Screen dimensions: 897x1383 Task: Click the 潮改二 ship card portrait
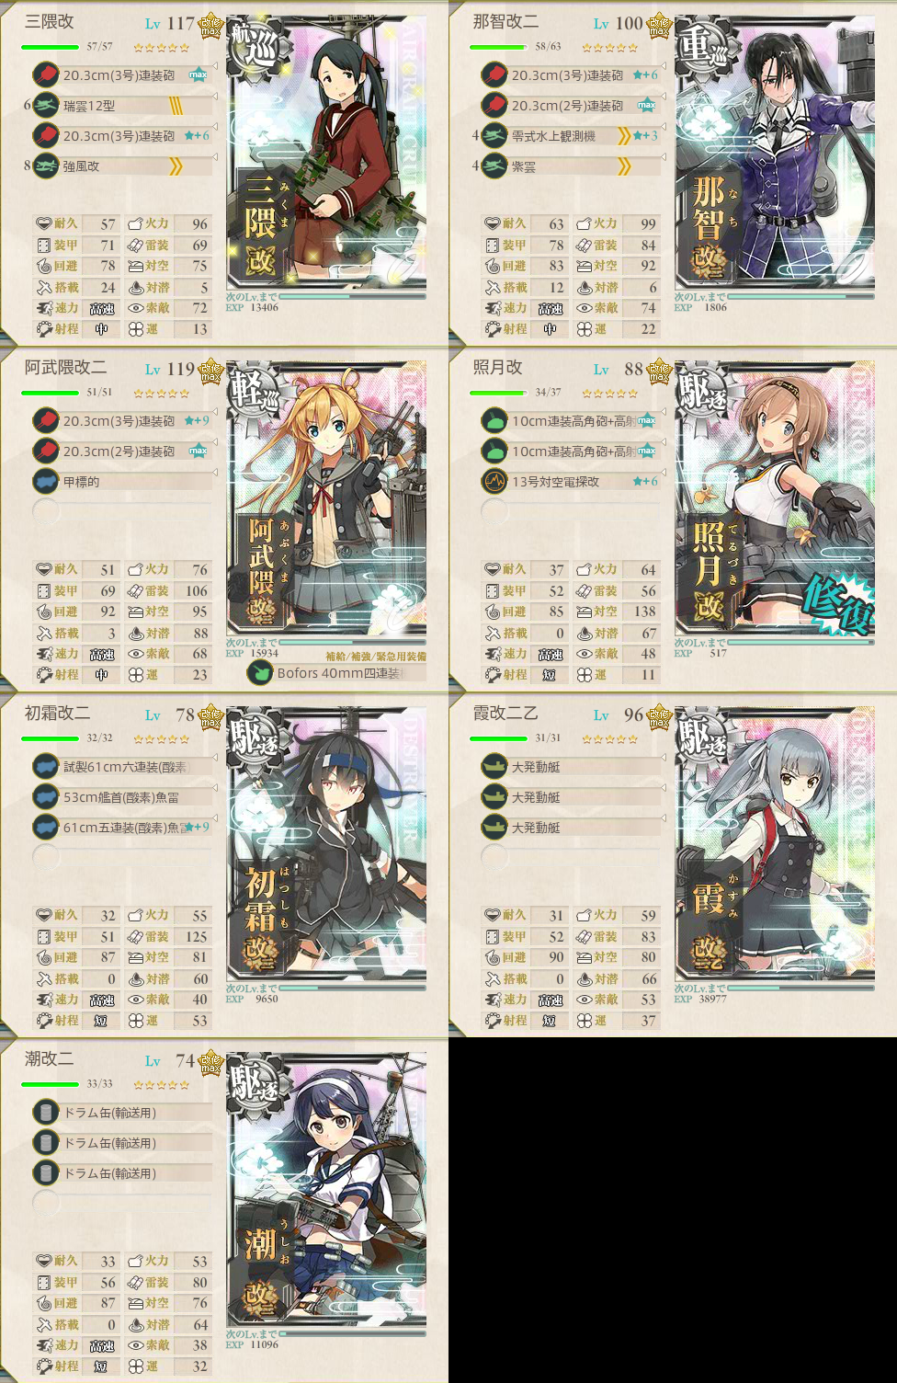tap(326, 1194)
